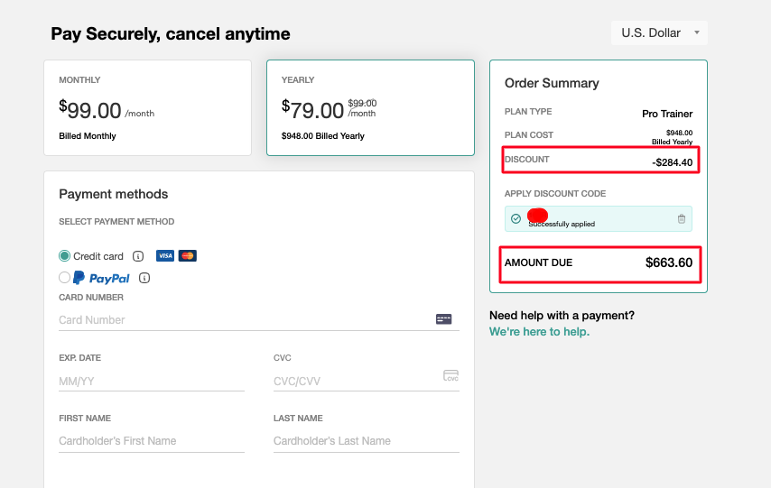
Task: Select the PayPal radio button
Action: 64,278
